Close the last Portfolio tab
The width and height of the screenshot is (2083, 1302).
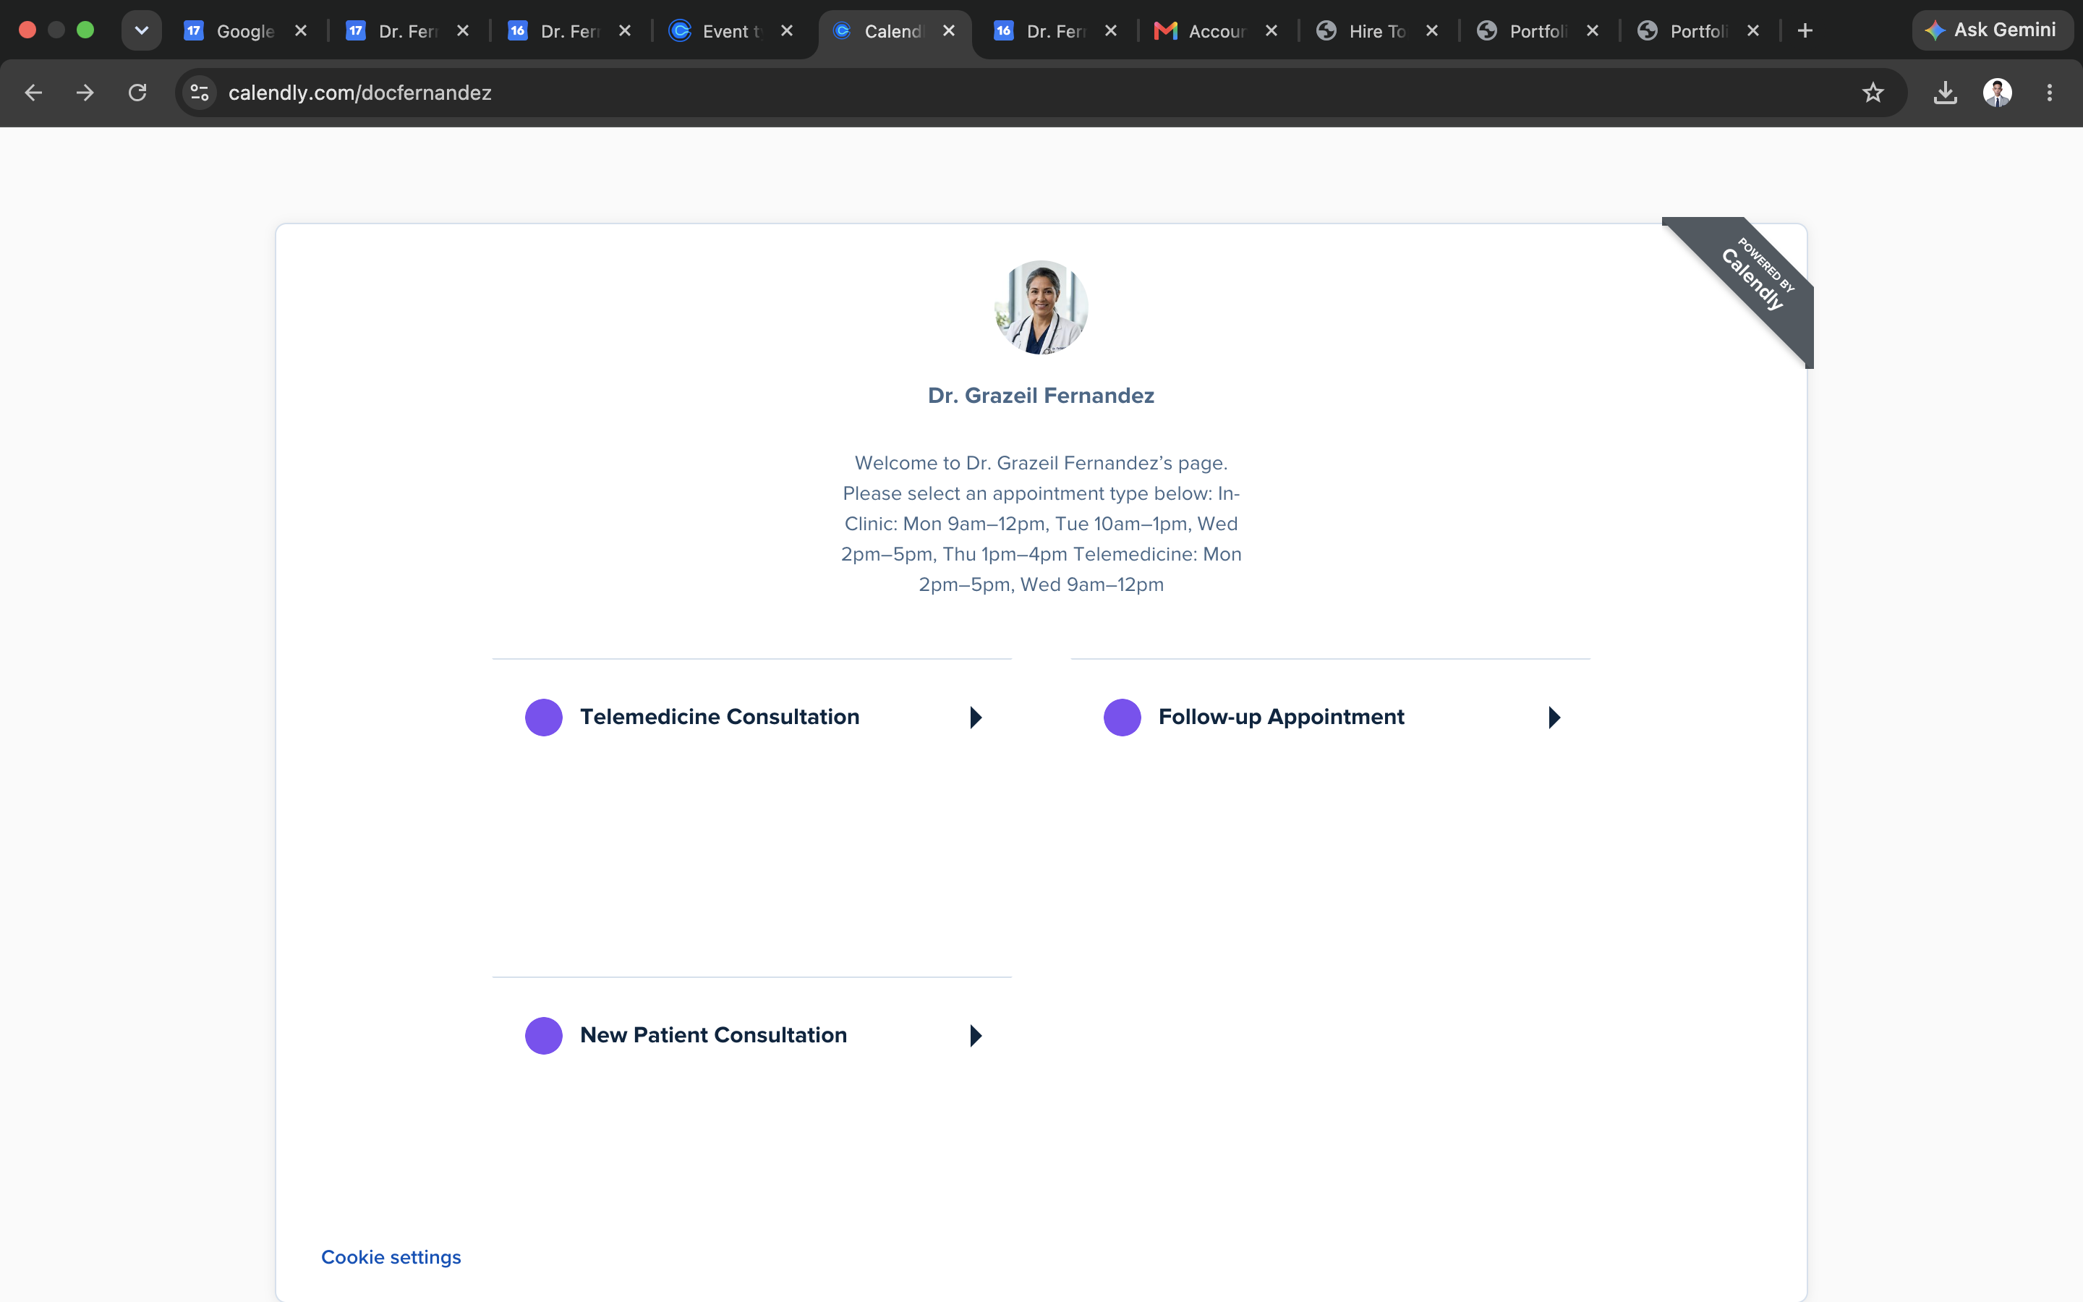coord(1752,31)
